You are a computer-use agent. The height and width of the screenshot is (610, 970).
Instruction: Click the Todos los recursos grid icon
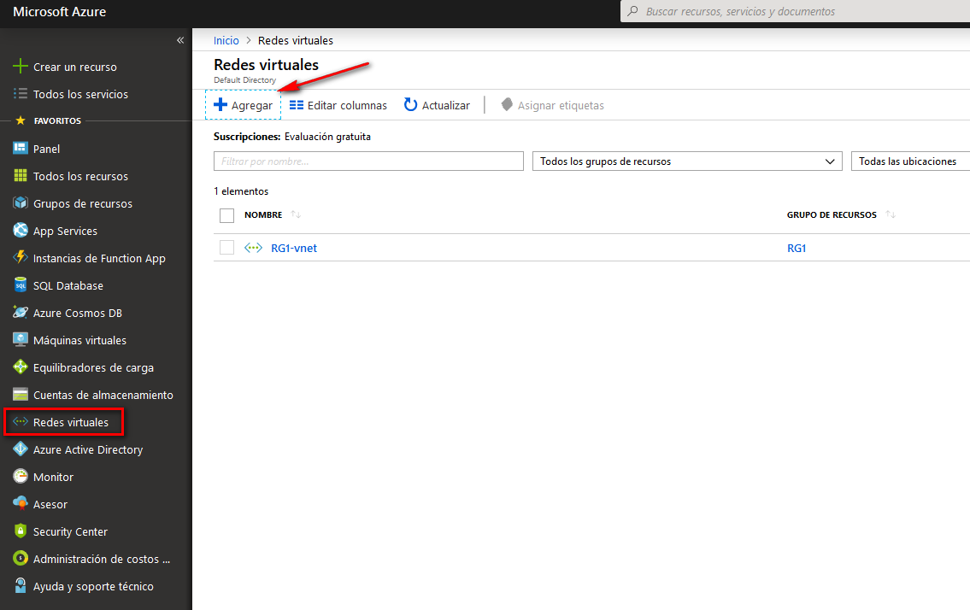21,176
